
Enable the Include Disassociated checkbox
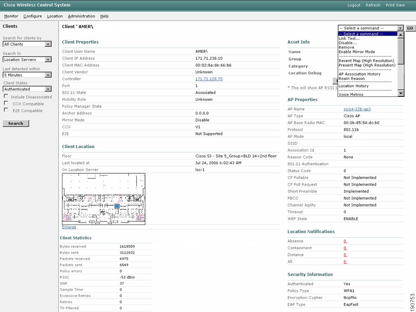click(6, 96)
